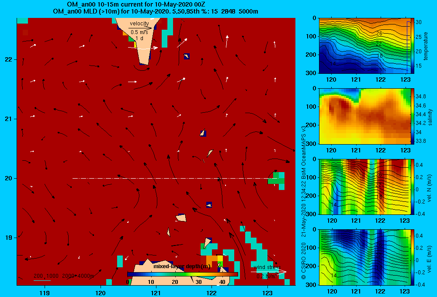This screenshot has width=437, height=297.
Task: Click the '© CSIRO 2020' vertical credit text
Action: tap(304, 261)
